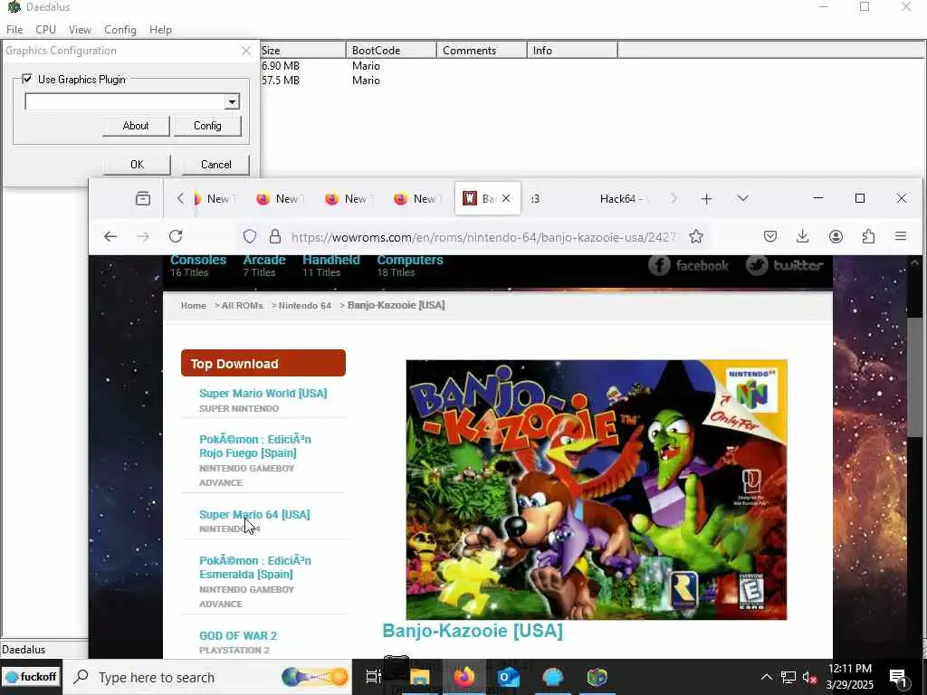Viewport: 927px width, 695px height.
Task: Open GOD OF WAR 2 link
Action: [x=238, y=636]
